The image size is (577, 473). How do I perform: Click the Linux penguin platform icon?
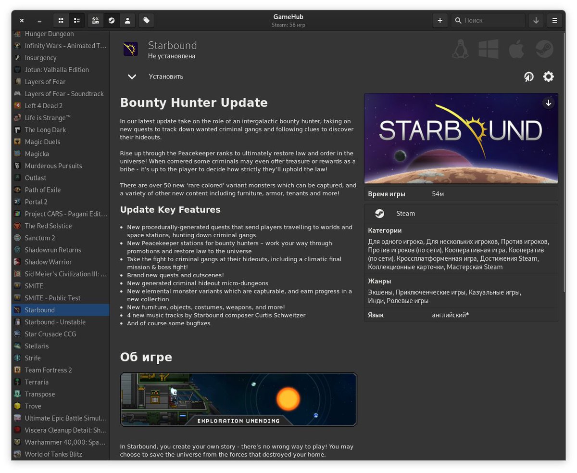[460, 49]
